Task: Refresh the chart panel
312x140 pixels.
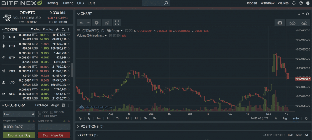Action: [x=307, y=14]
